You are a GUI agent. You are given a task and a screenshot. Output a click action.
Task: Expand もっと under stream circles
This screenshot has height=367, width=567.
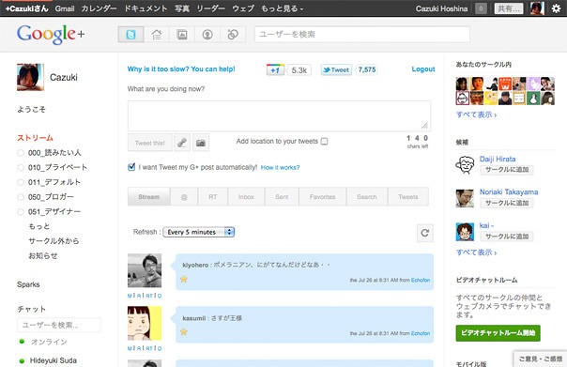pos(39,226)
